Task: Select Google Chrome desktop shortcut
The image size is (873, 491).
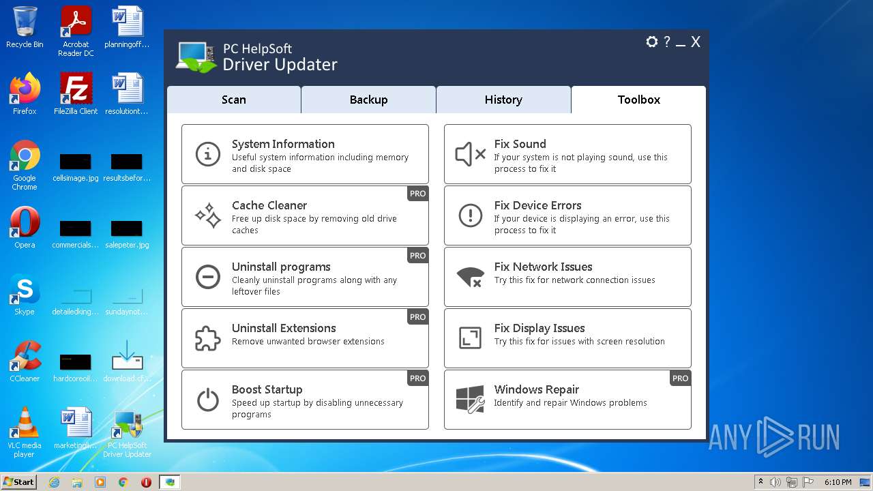Action: (25, 165)
